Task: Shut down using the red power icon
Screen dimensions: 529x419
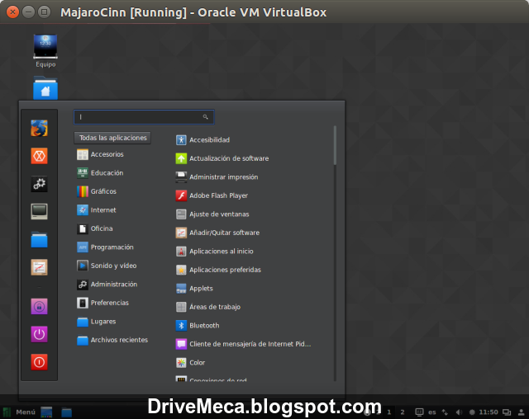Action: [x=39, y=362]
